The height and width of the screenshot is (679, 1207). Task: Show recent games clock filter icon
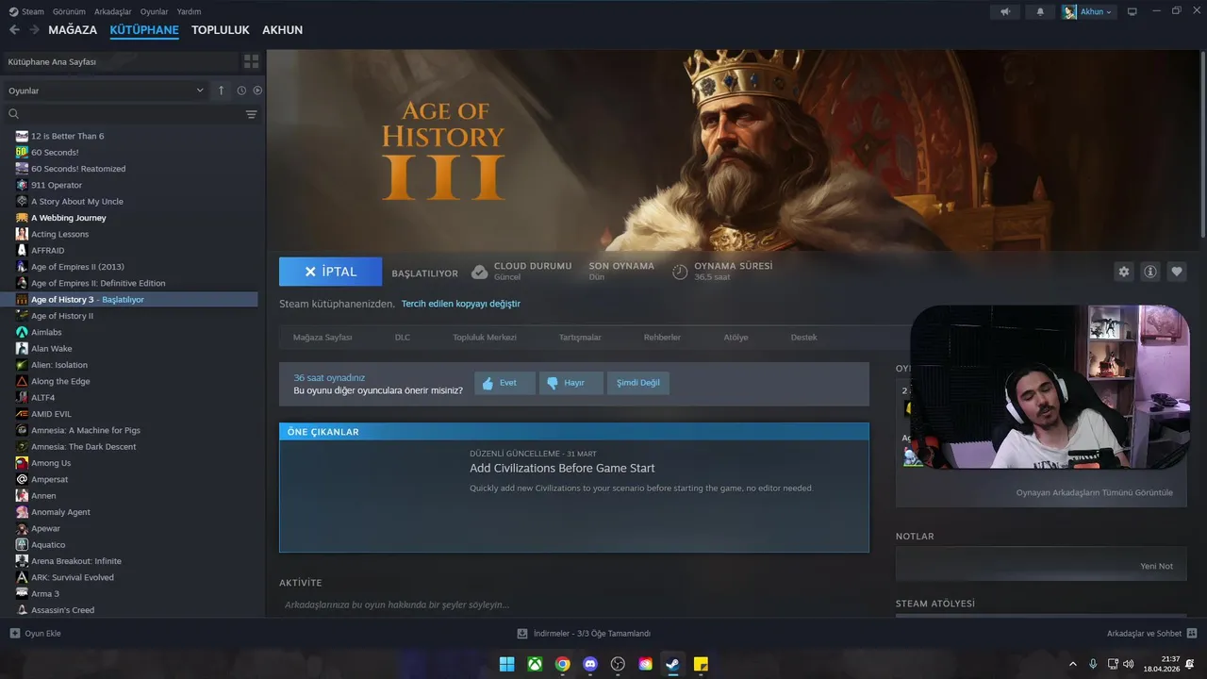241,91
